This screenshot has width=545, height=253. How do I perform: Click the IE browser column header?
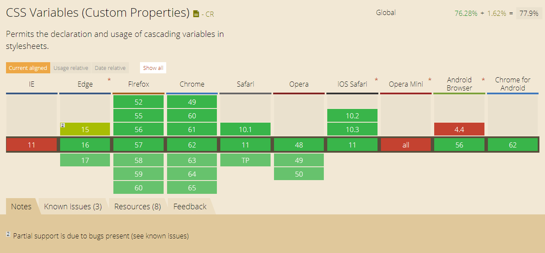pyautogui.click(x=31, y=84)
